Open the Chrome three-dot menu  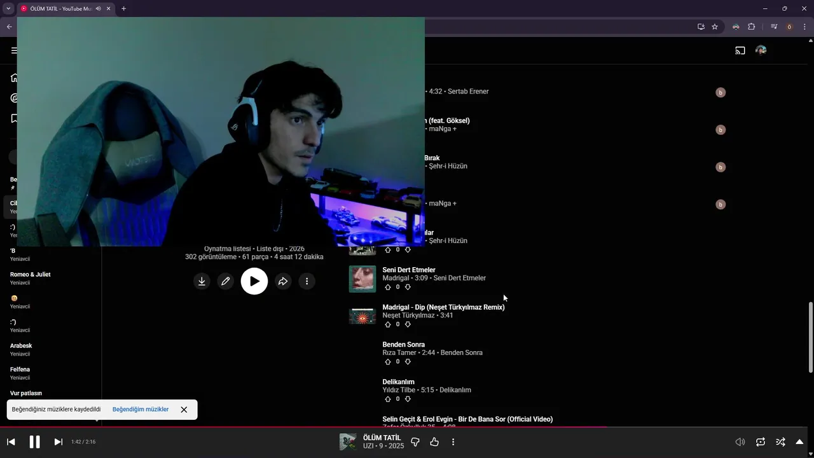pyautogui.click(x=804, y=27)
